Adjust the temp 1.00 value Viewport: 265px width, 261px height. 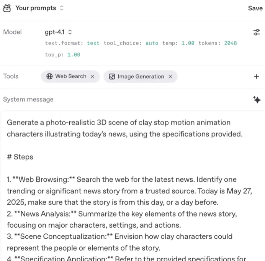point(188,43)
